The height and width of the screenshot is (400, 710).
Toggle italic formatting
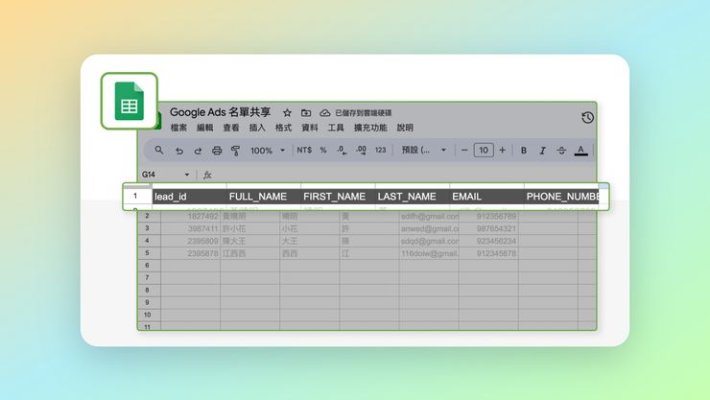pos(542,151)
